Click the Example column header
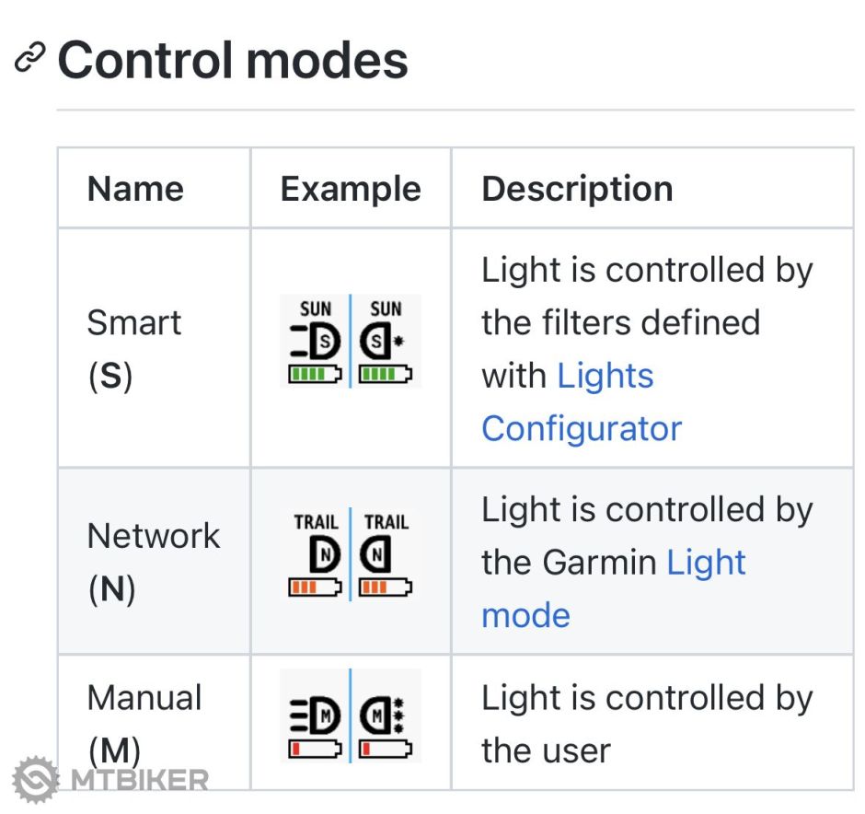 coord(351,189)
